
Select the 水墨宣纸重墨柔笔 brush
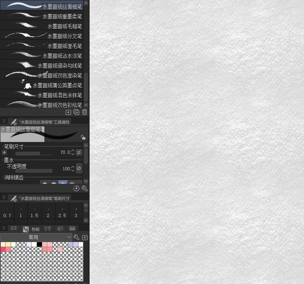(x=41, y=16)
